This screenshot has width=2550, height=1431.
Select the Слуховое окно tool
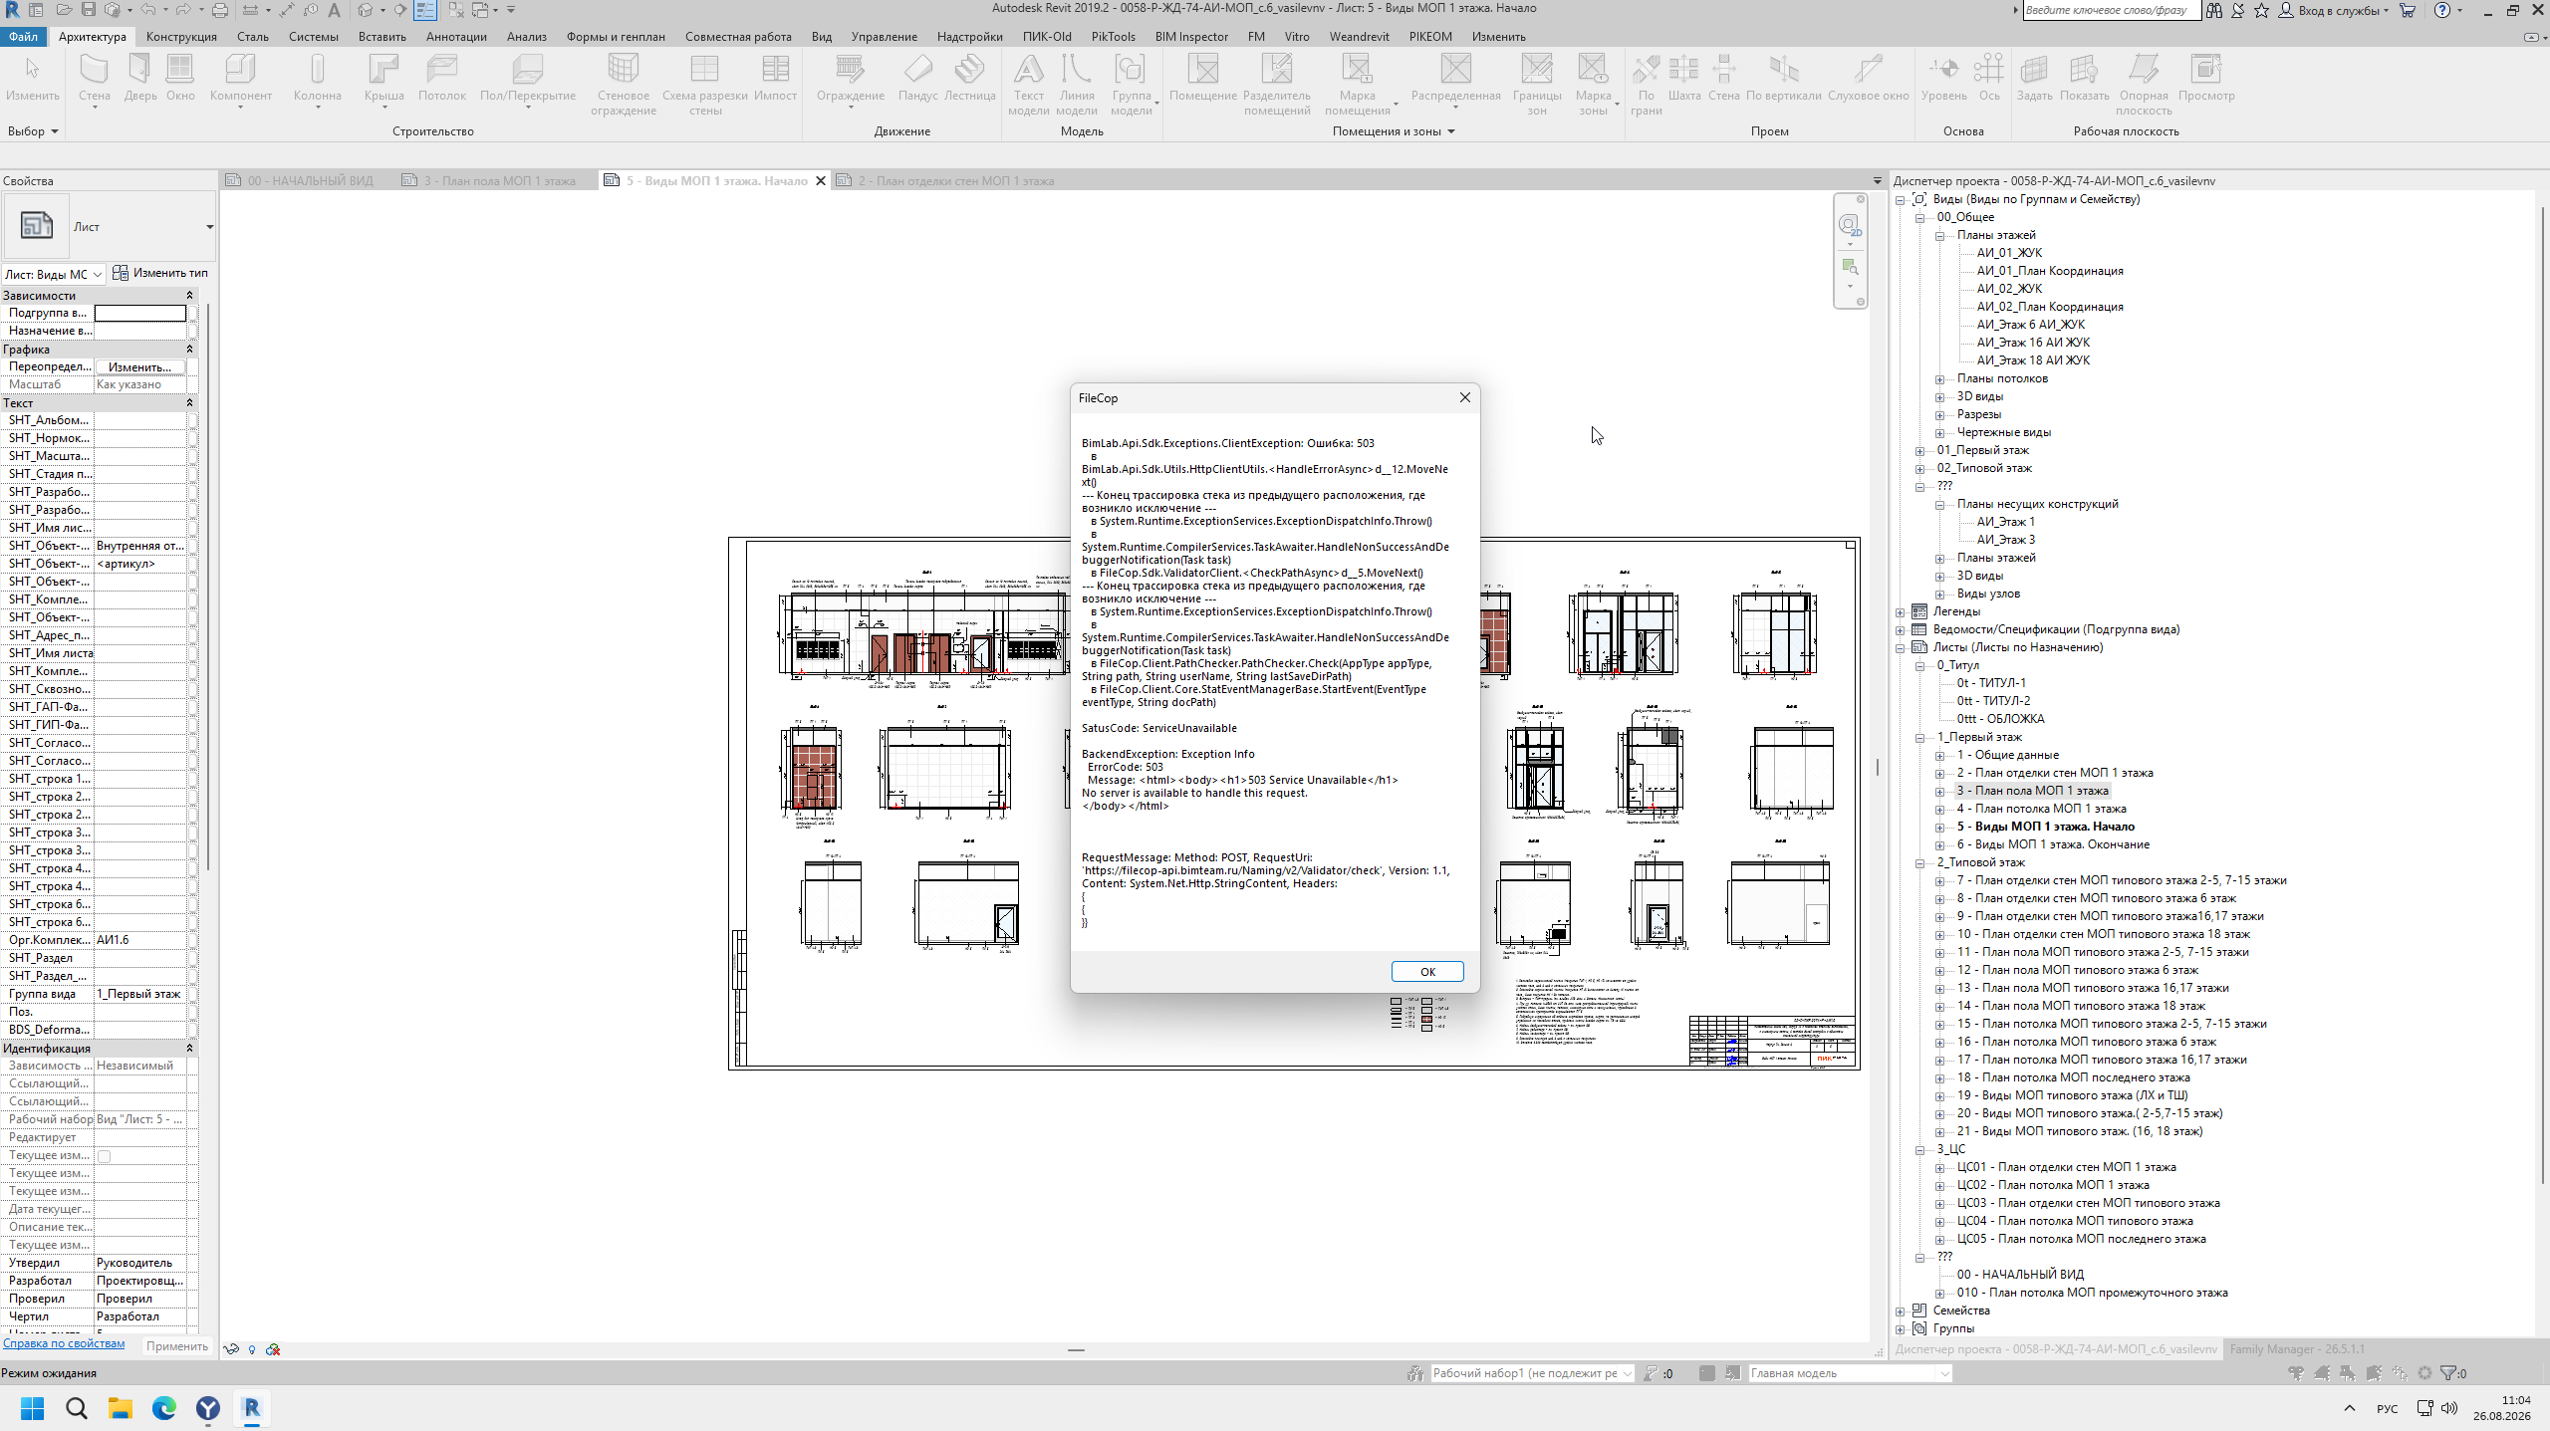click(1868, 79)
